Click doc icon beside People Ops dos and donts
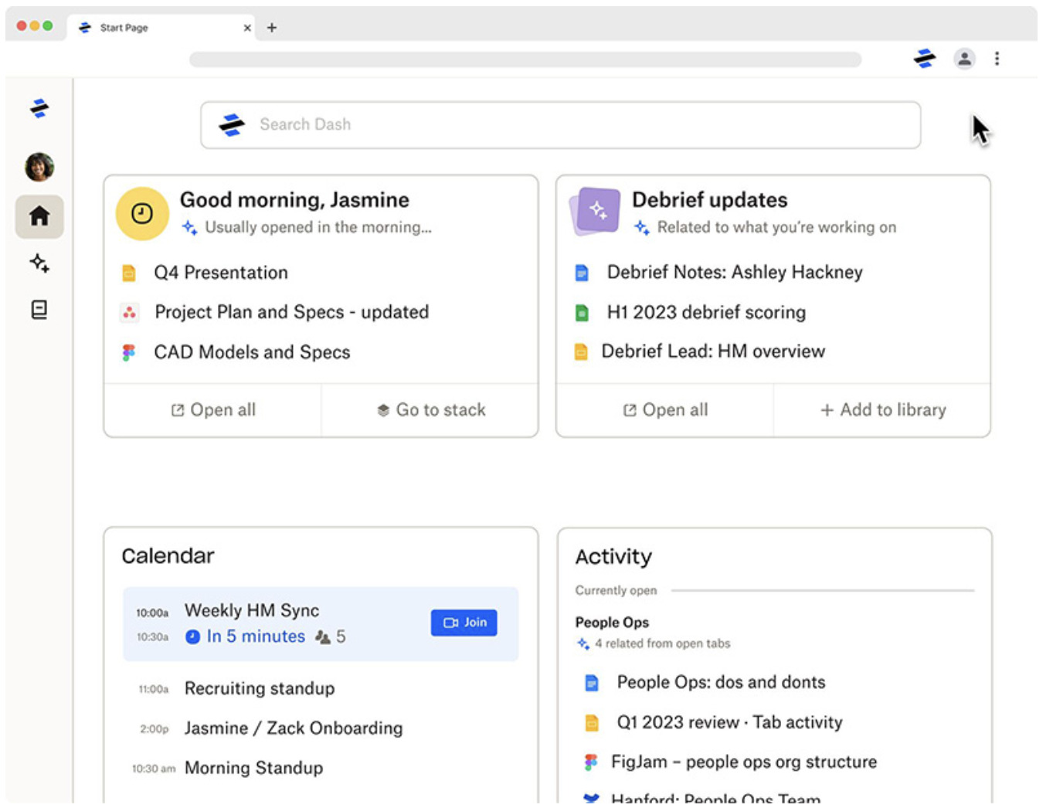1053x808 pixels. pos(592,683)
